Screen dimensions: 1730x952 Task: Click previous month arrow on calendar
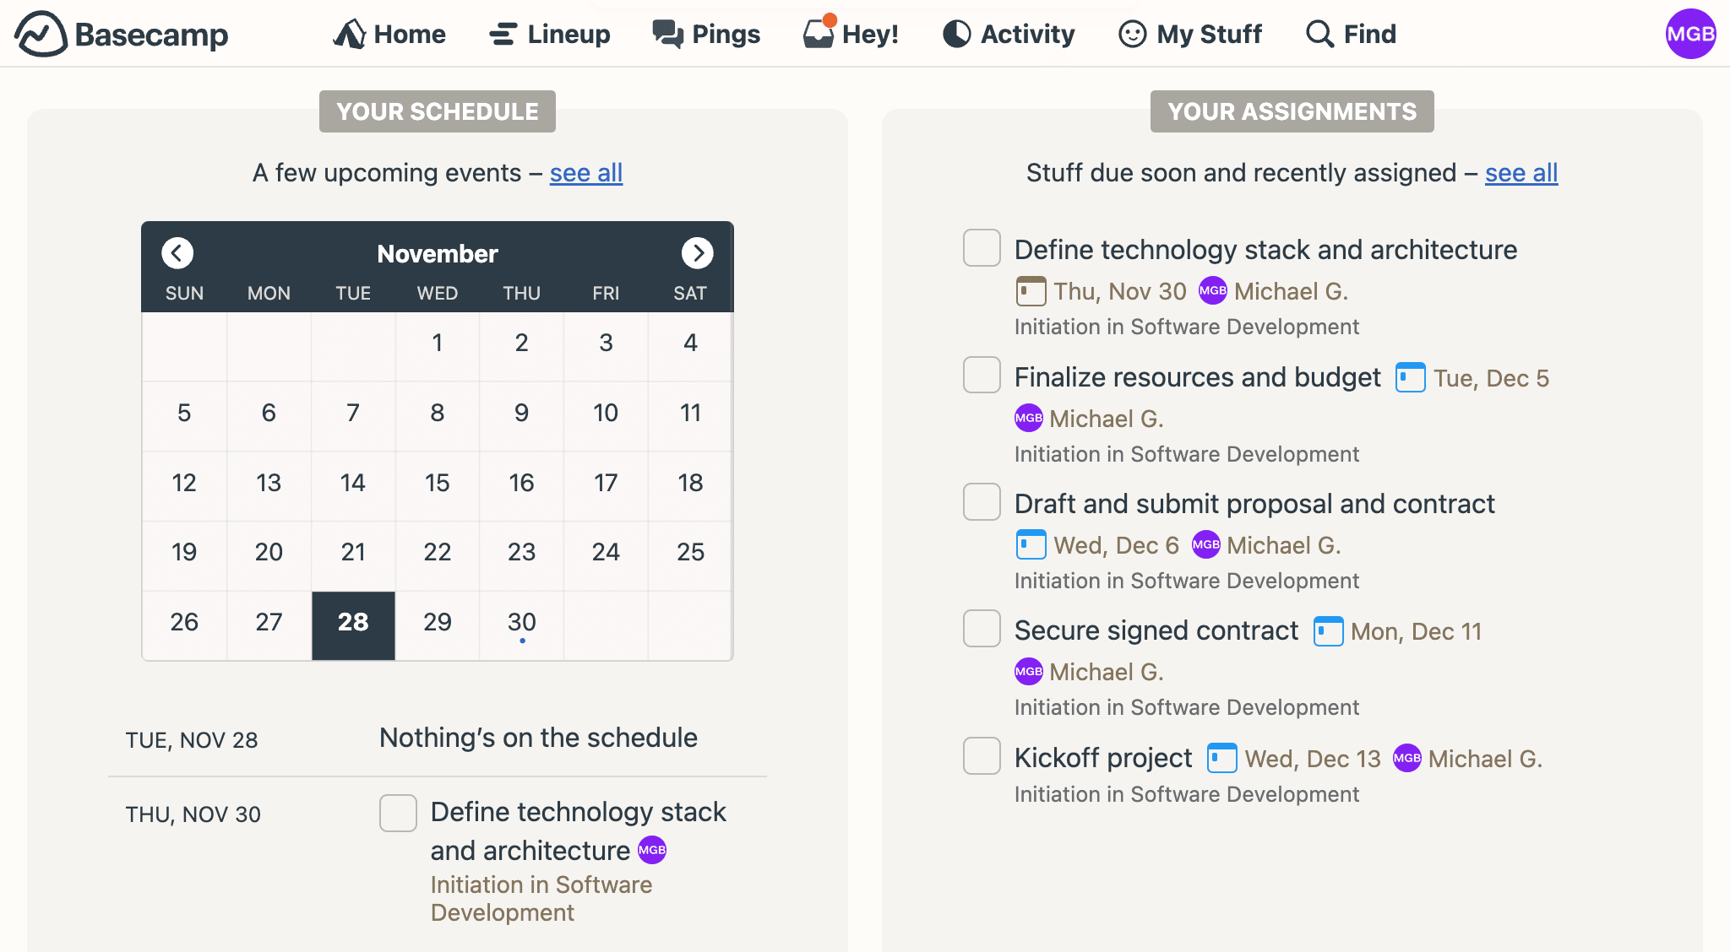point(177,252)
